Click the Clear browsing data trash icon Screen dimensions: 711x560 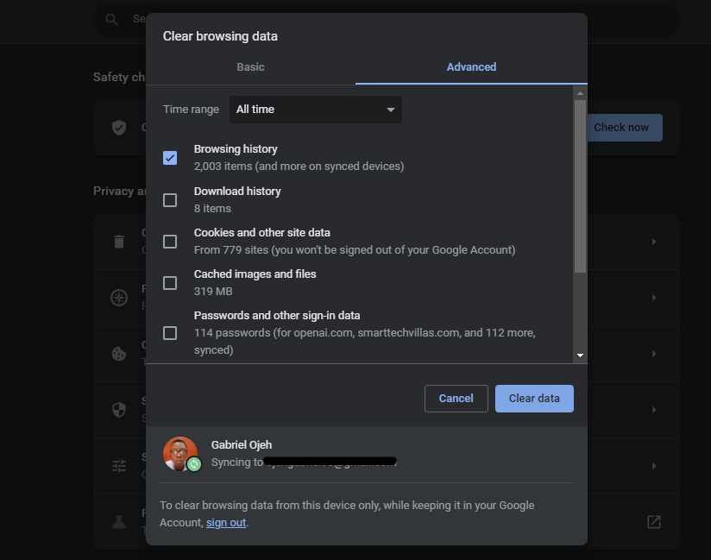(118, 242)
